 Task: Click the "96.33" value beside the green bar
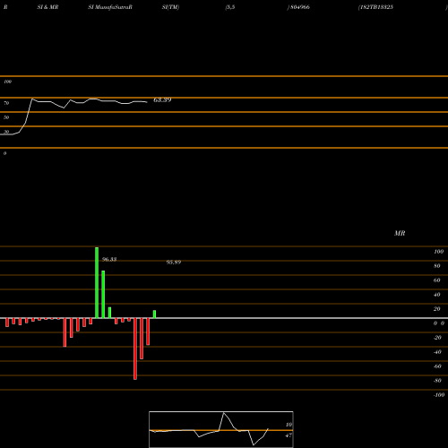pos(109,259)
